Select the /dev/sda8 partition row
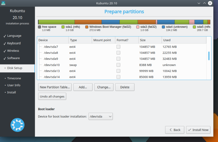 tap(122, 53)
